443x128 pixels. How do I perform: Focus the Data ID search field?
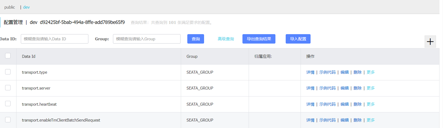55,39
